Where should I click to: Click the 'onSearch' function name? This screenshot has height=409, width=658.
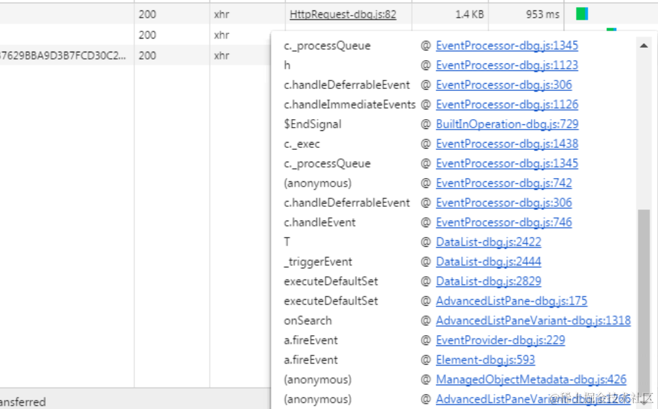[x=307, y=321]
